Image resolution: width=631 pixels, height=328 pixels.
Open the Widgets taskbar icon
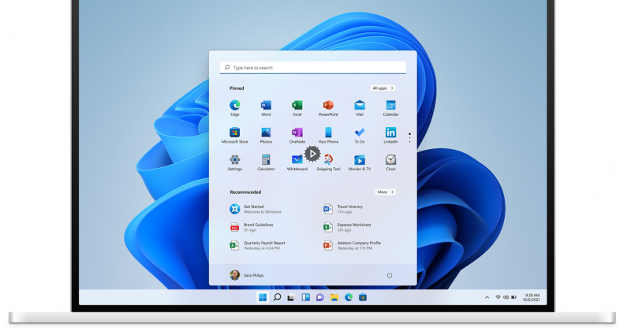point(305,297)
